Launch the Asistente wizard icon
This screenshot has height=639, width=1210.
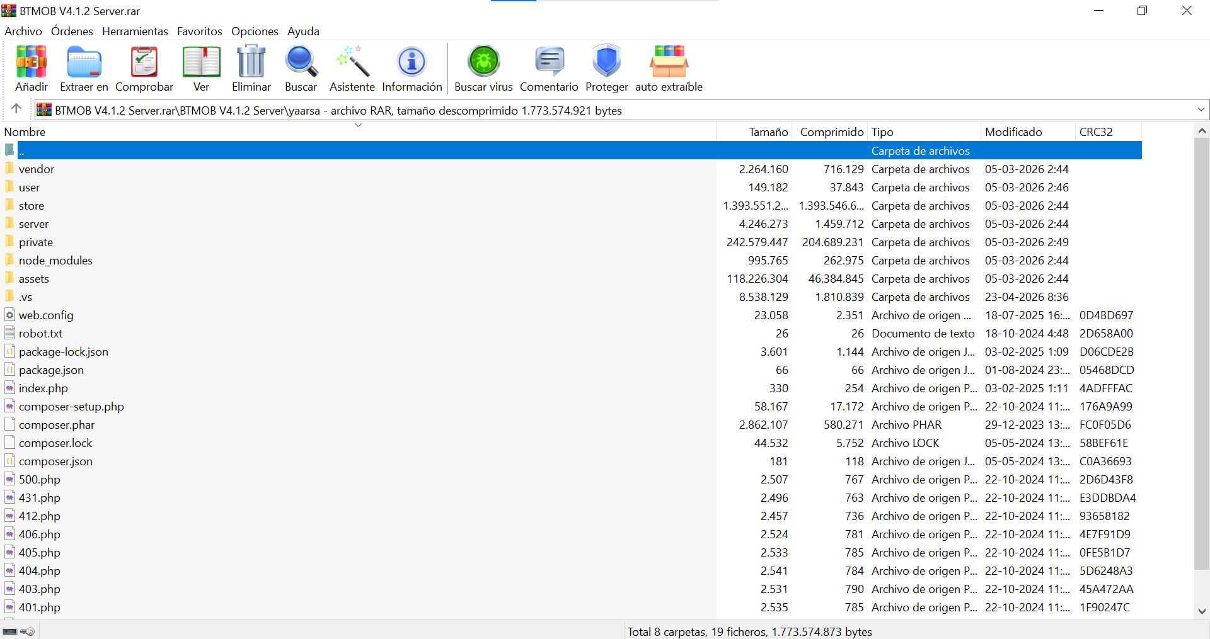pos(352,61)
